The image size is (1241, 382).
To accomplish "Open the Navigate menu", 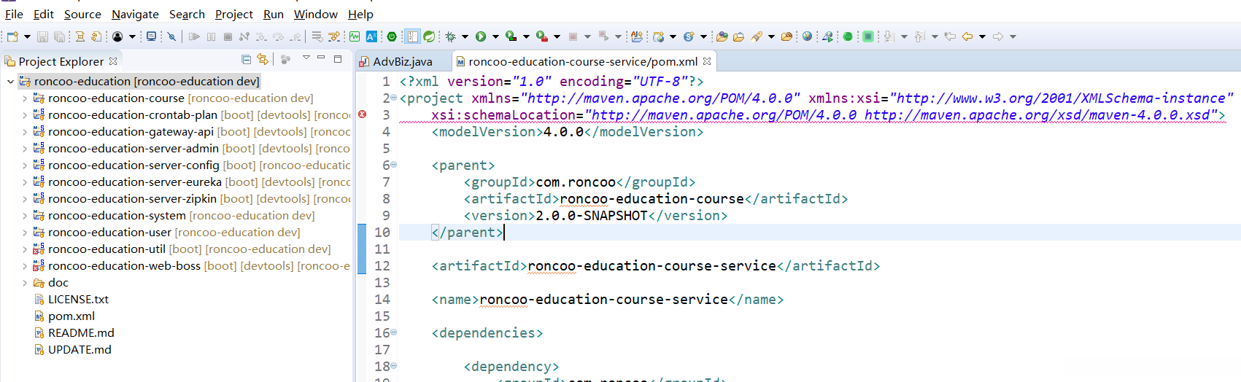I will (x=135, y=14).
